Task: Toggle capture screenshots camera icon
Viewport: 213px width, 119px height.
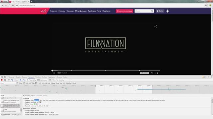Action: click(9, 80)
